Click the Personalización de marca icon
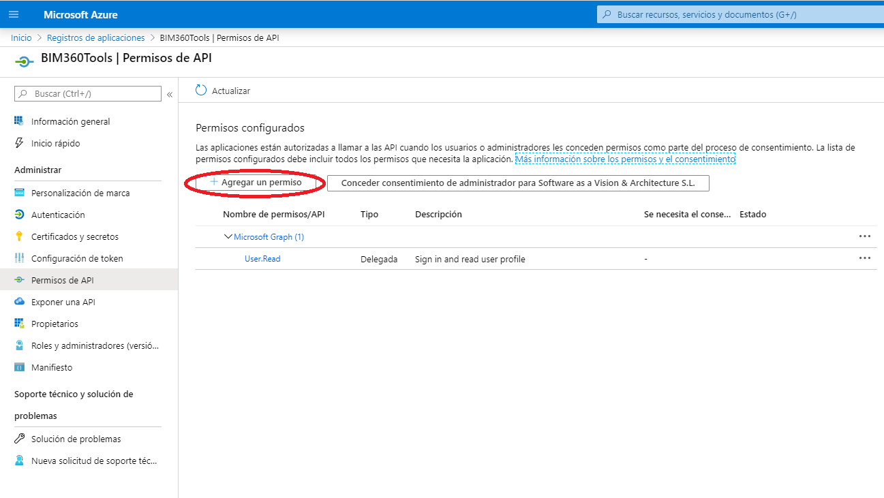 point(19,193)
